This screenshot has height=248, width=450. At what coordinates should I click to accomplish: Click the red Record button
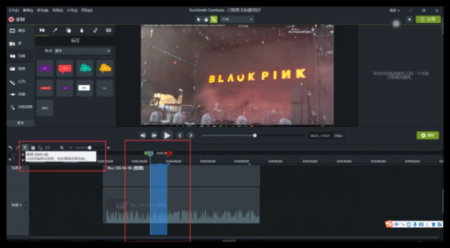pos(17,19)
